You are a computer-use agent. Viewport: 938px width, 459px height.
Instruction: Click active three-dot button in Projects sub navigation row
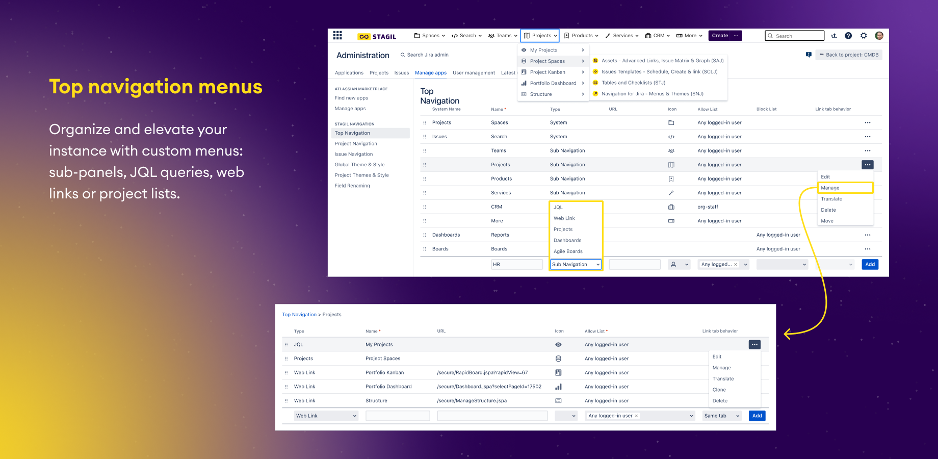click(x=868, y=165)
